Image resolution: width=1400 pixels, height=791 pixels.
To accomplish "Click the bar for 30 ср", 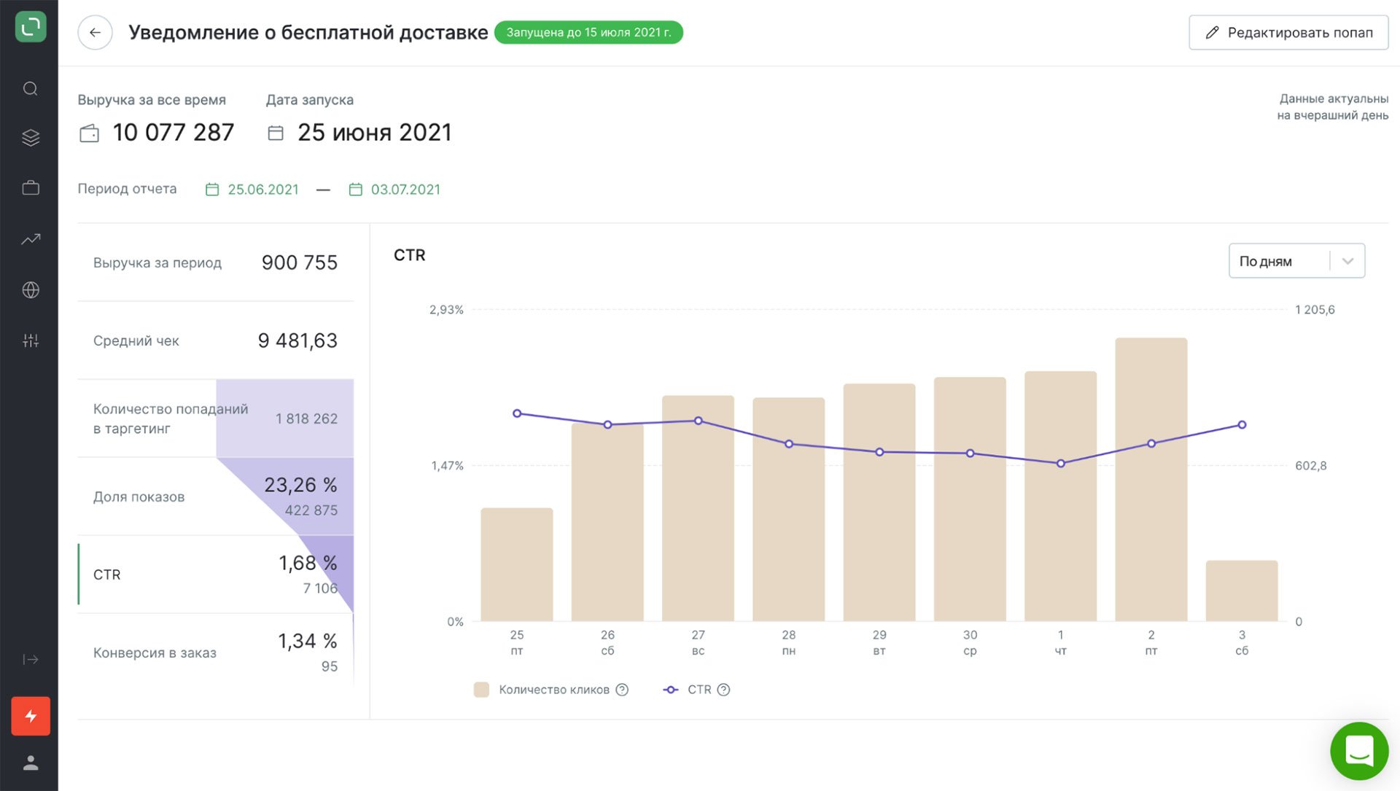I will point(970,499).
